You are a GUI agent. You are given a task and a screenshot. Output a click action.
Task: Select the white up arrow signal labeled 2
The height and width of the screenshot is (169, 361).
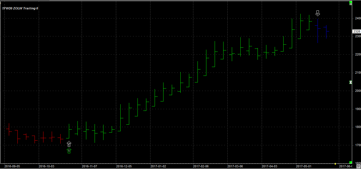click(x=69, y=144)
